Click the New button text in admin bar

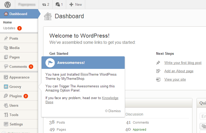pos(78,5)
